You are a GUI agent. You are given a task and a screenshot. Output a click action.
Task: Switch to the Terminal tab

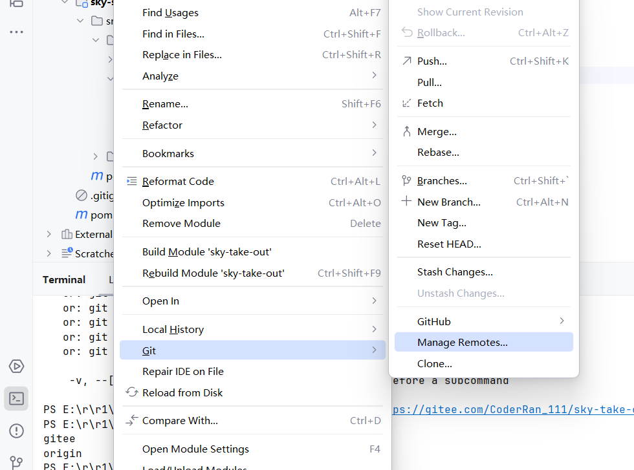click(x=64, y=280)
